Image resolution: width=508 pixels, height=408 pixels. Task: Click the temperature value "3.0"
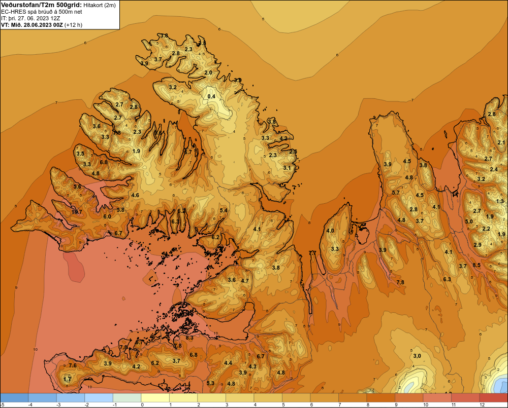click(417, 356)
